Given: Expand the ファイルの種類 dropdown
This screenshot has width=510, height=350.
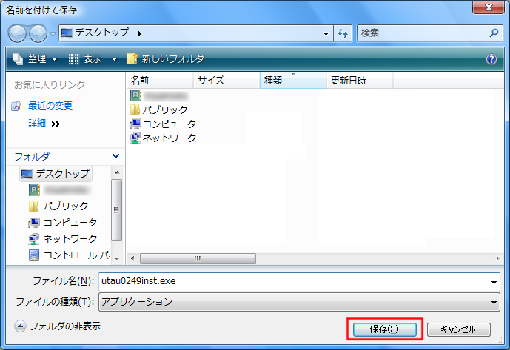Looking at the screenshot, I should click(494, 302).
